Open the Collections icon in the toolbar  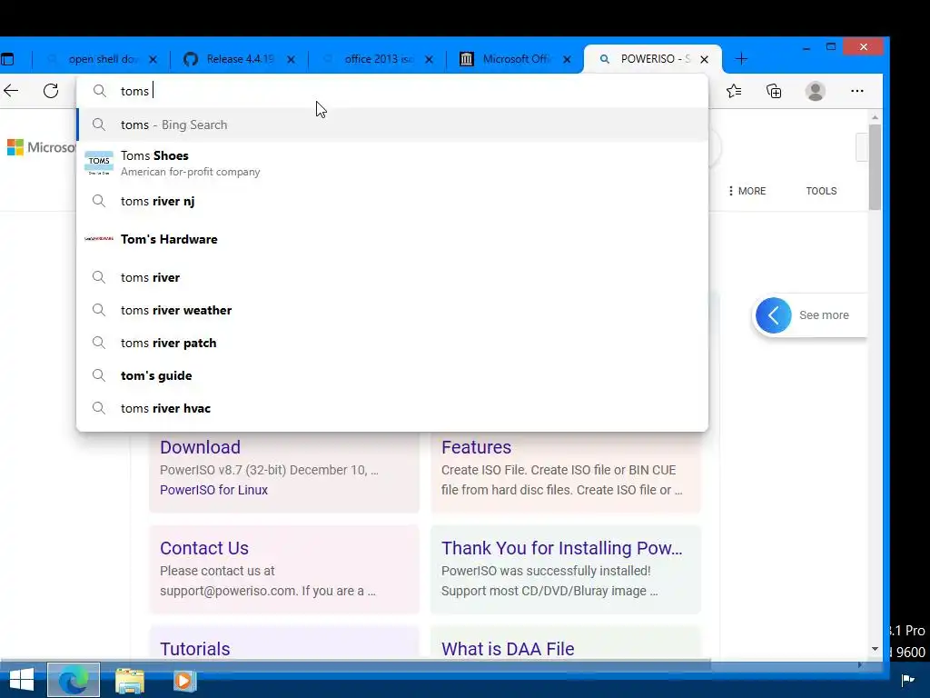[x=774, y=91]
